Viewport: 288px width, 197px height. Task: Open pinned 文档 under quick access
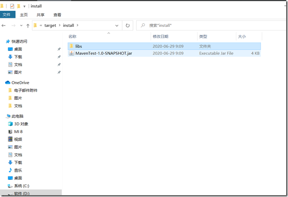[18, 64]
